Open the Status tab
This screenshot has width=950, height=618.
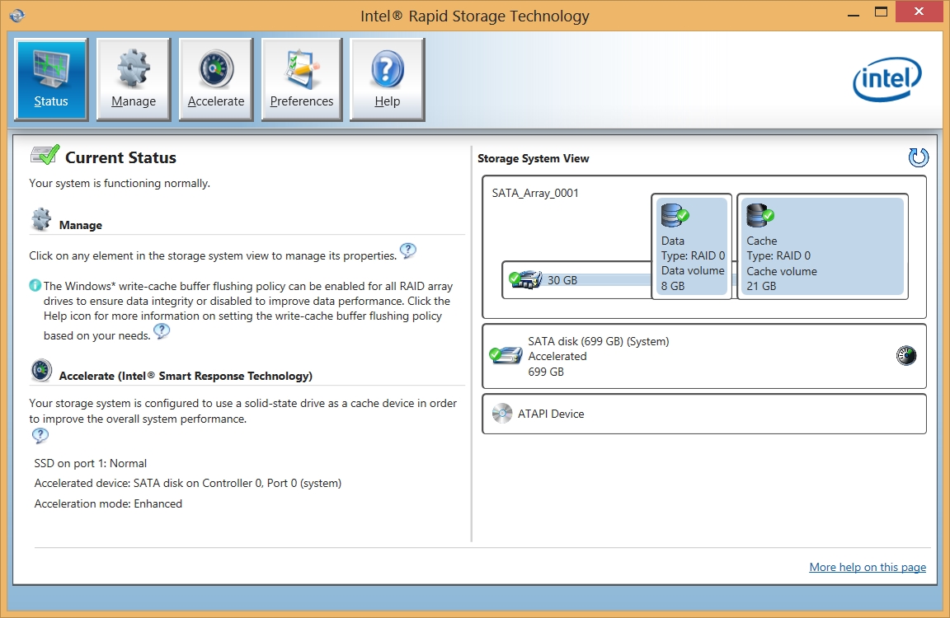(x=51, y=80)
